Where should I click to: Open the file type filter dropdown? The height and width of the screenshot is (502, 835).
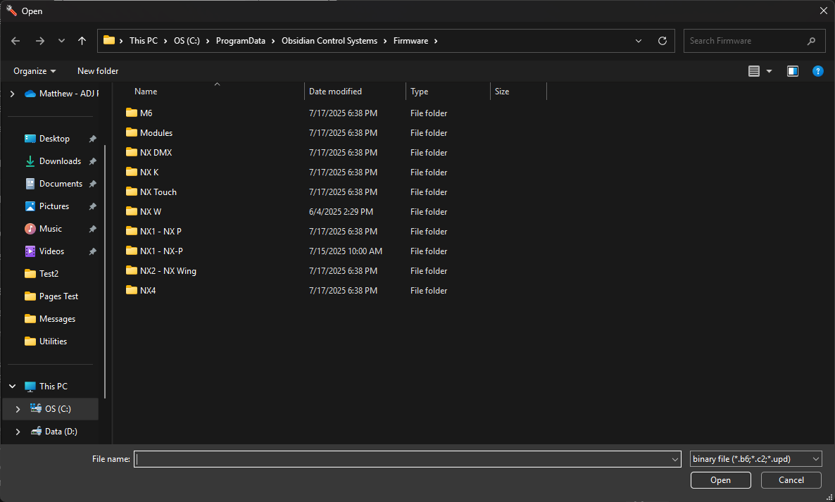[755, 459]
